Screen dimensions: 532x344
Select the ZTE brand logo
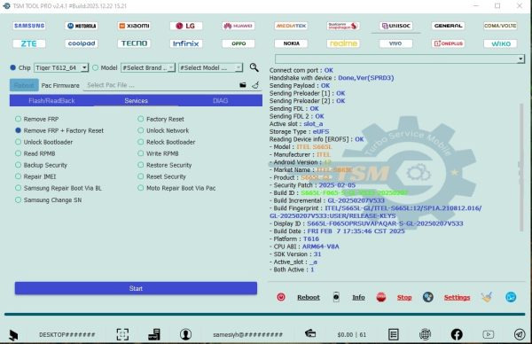coord(29,43)
